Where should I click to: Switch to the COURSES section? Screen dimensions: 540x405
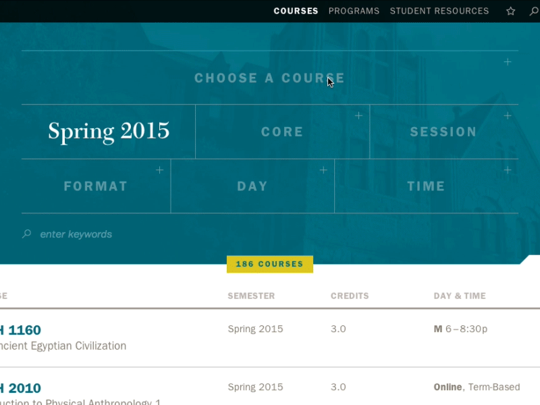pyautogui.click(x=296, y=11)
